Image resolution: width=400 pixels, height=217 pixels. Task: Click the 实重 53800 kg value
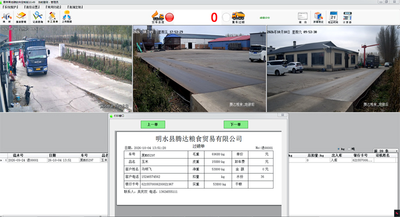click(x=219, y=184)
